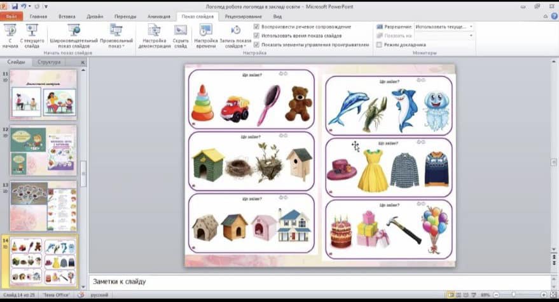Click the zoom slider in status bar
The width and height of the screenshot is (559, 302).
pyautogui.click(x=513, y=295)
